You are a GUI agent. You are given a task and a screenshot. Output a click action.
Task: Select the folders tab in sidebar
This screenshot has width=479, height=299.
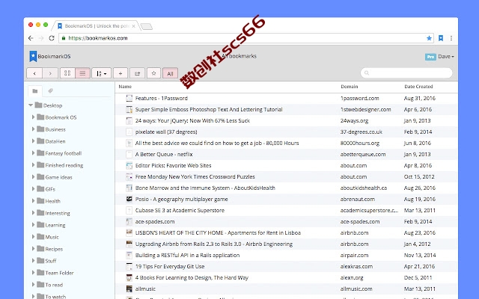click(35, 91)
